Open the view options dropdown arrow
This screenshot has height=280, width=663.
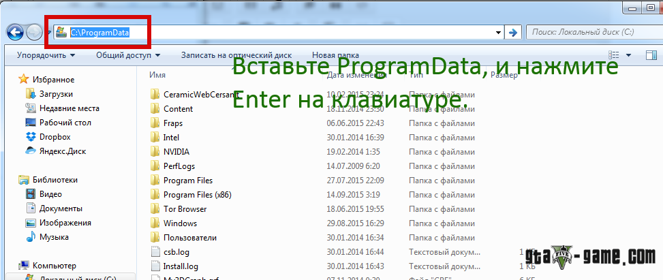628,55
